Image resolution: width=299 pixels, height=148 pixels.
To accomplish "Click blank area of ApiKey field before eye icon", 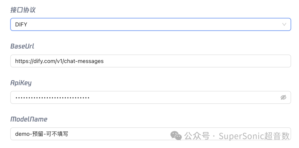I will (x=183, y=97).
